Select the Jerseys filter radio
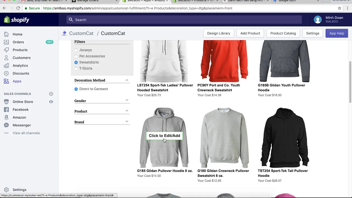 click(76, 50)
